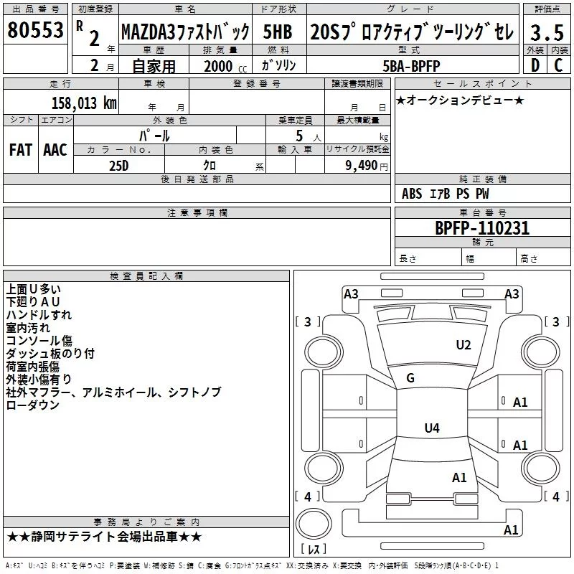Screen dimensions: 574x574
Task: Click U2 damage mark on hood
Action: pyautogui.click(x=464, y=345)
